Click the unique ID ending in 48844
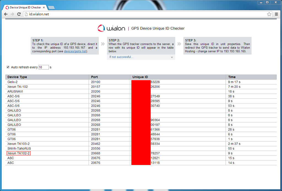 (x=155, y=134)
